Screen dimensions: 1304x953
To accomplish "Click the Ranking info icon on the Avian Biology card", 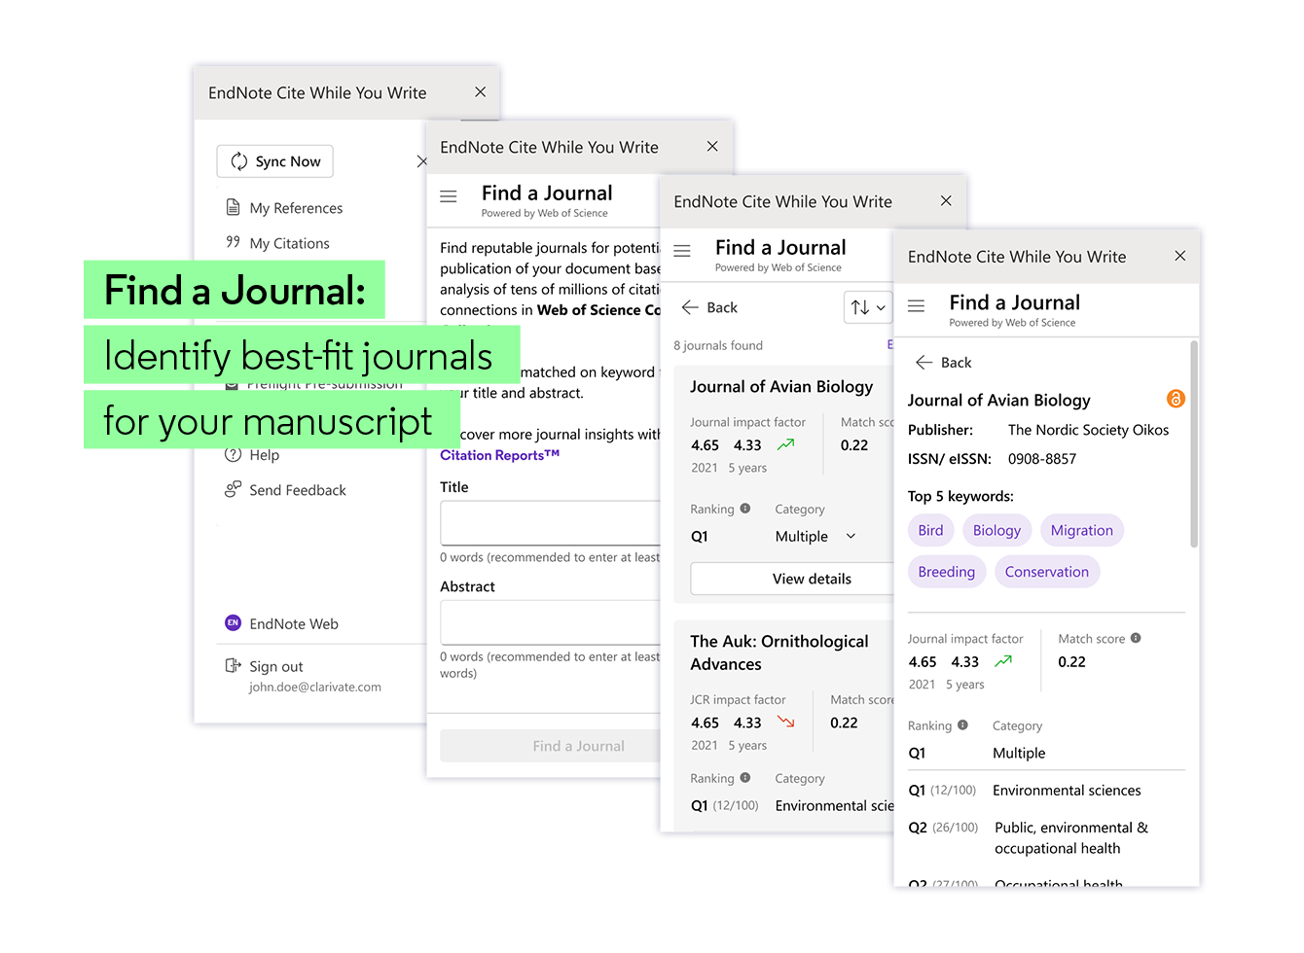I will coord(744,508).
